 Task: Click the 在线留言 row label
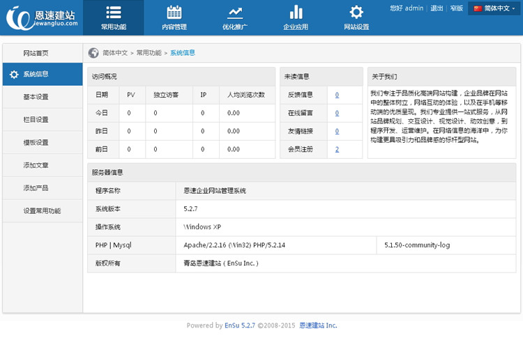[x=301, y=114]
